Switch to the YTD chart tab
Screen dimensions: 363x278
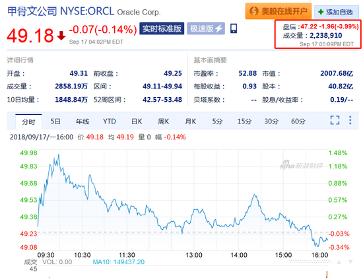point(110,122)
